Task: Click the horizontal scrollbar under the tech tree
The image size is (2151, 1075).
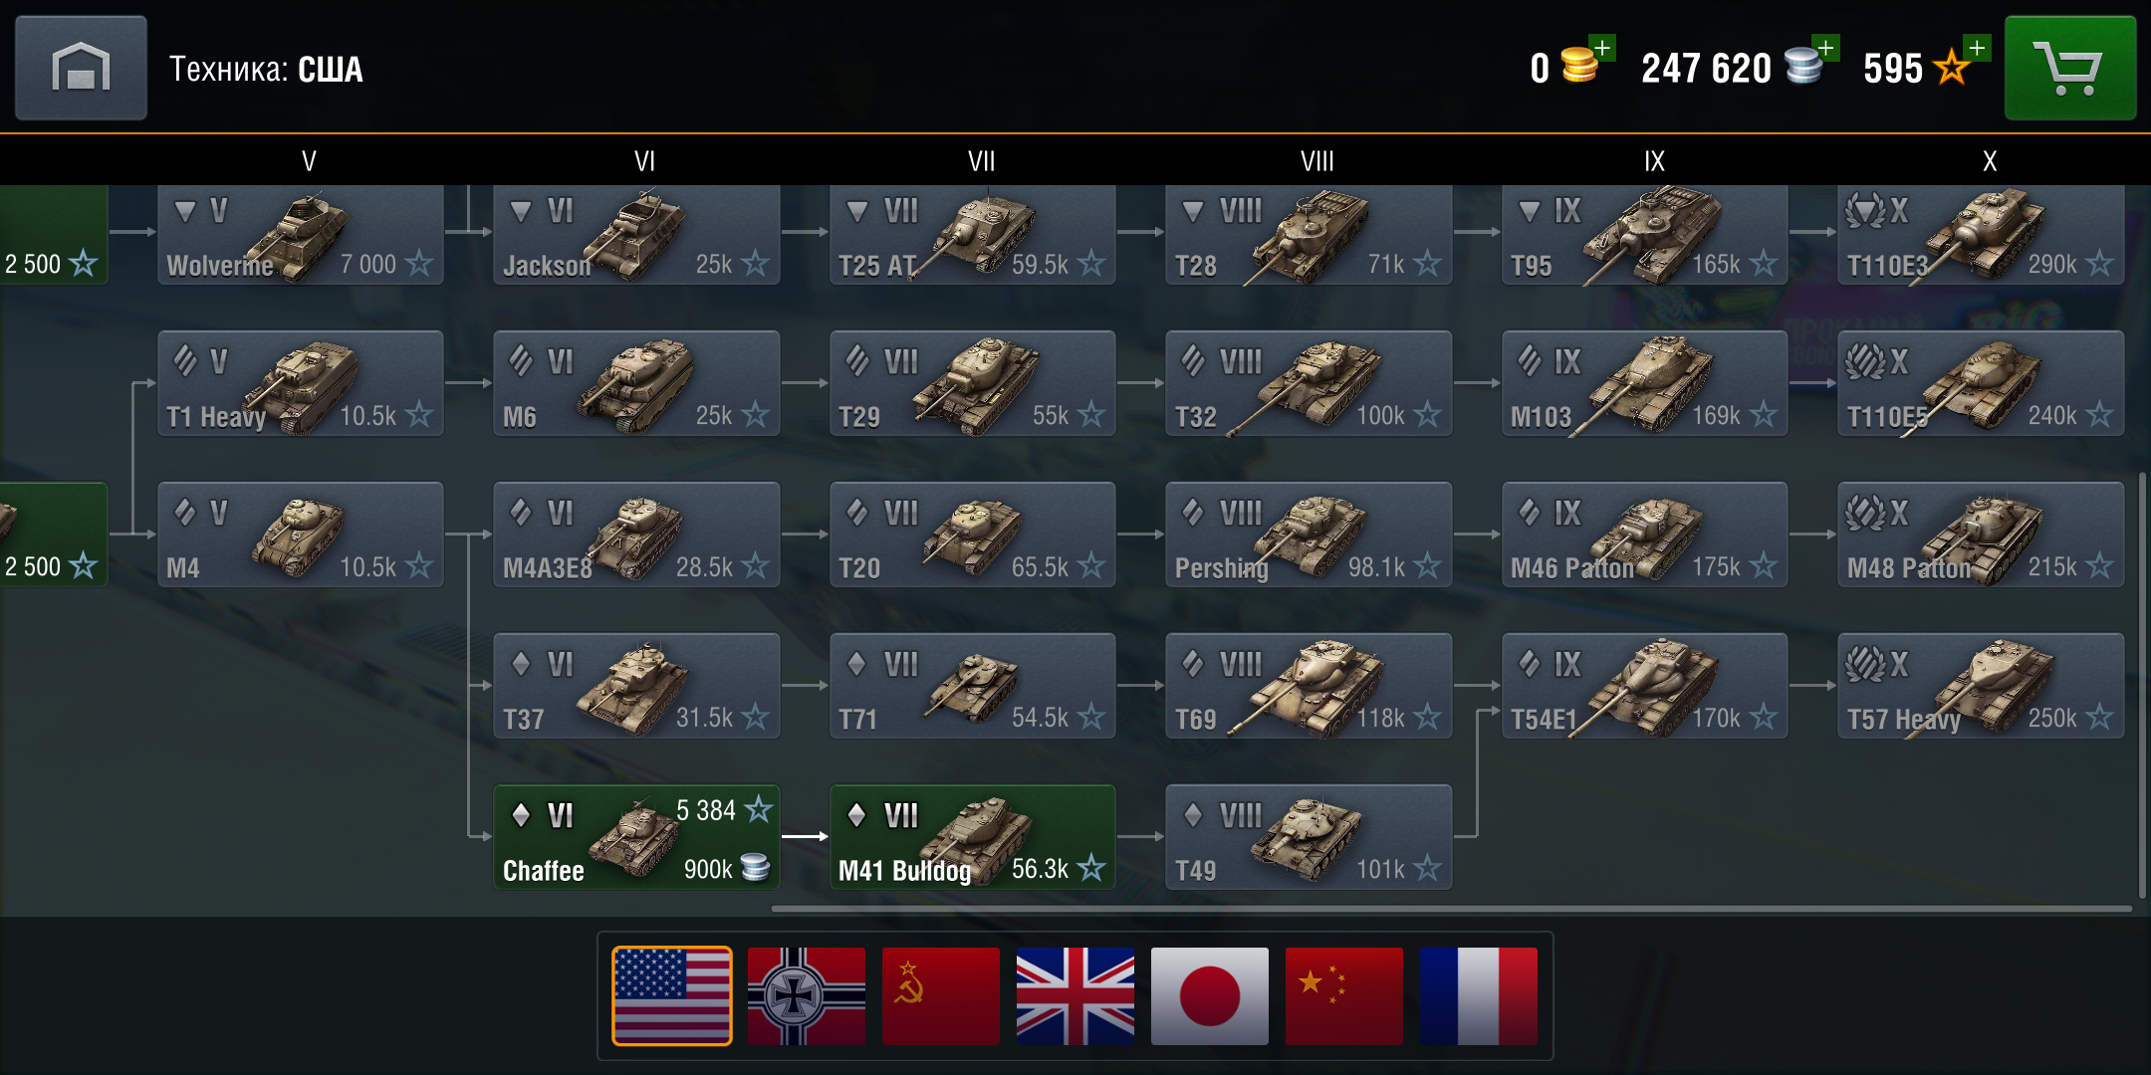Action: point(1451,909)
